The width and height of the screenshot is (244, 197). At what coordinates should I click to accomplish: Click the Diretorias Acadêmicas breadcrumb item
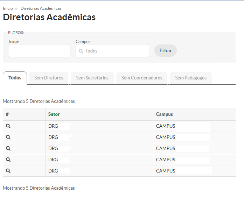[x=41, y=8]
